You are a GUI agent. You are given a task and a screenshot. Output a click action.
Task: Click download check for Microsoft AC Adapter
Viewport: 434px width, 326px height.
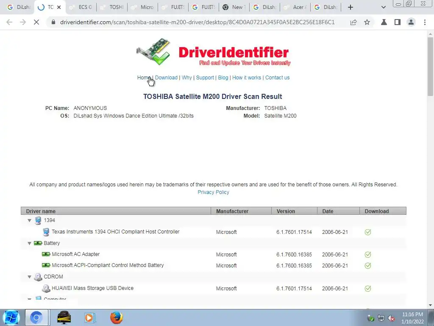[368, 255]
